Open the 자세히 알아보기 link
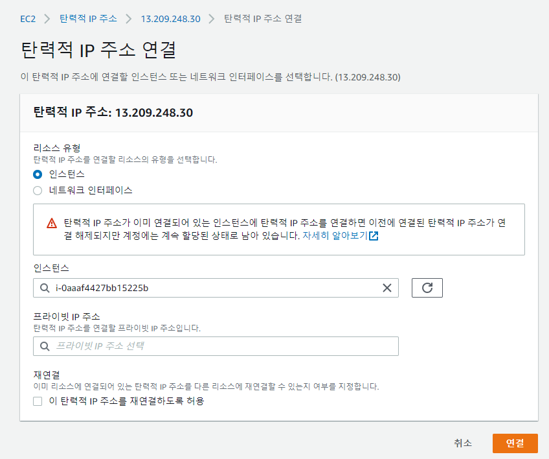The width and height of the screenshot is (549, 459). tap(335, 235)
